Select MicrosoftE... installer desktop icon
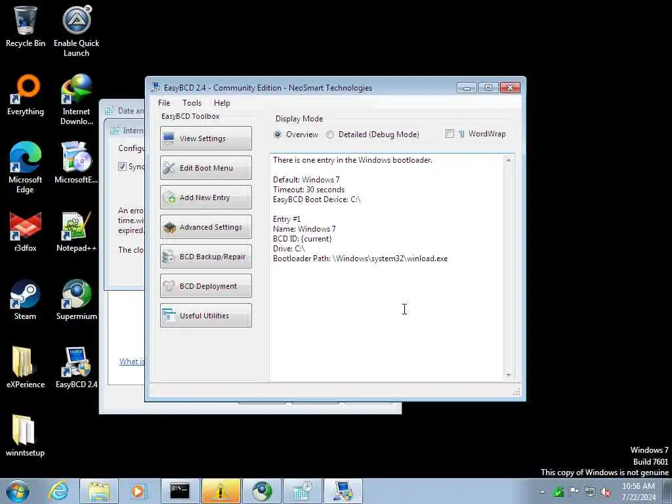 (x=76, y=163)
